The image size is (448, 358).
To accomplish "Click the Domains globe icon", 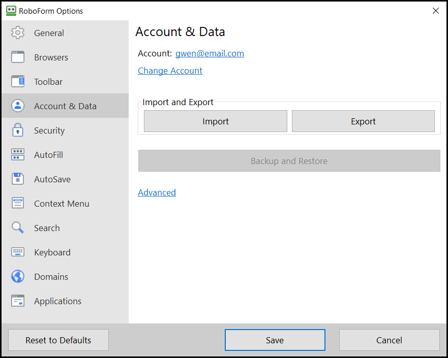I will pyautogui.click(x=18, y=277).
